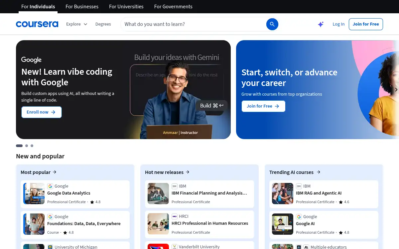The image size is (399, 249).
Task: Switch to the For Governments tab
Action: [173, 7]
